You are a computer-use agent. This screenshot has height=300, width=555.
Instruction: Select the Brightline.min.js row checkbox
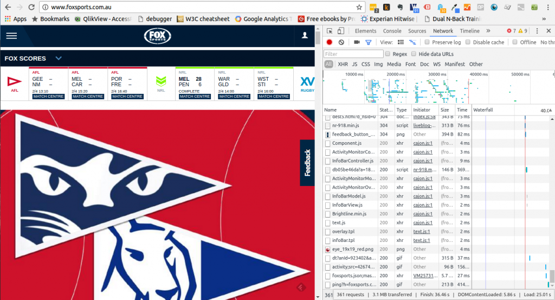click(328, 214)
